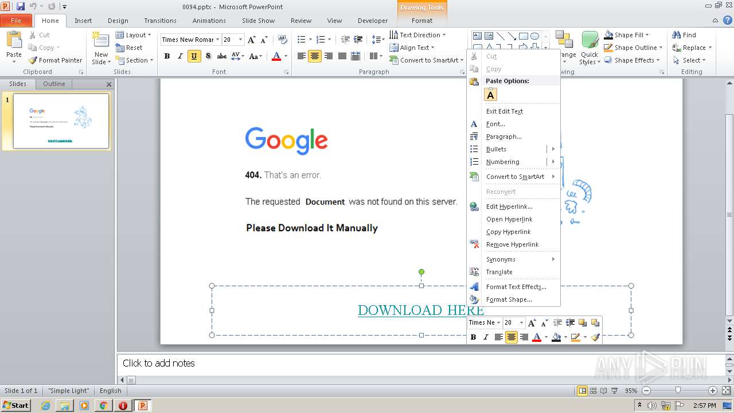Toggle Normal view button in status bar
734x413 pixels.
(x=582, y=391)
